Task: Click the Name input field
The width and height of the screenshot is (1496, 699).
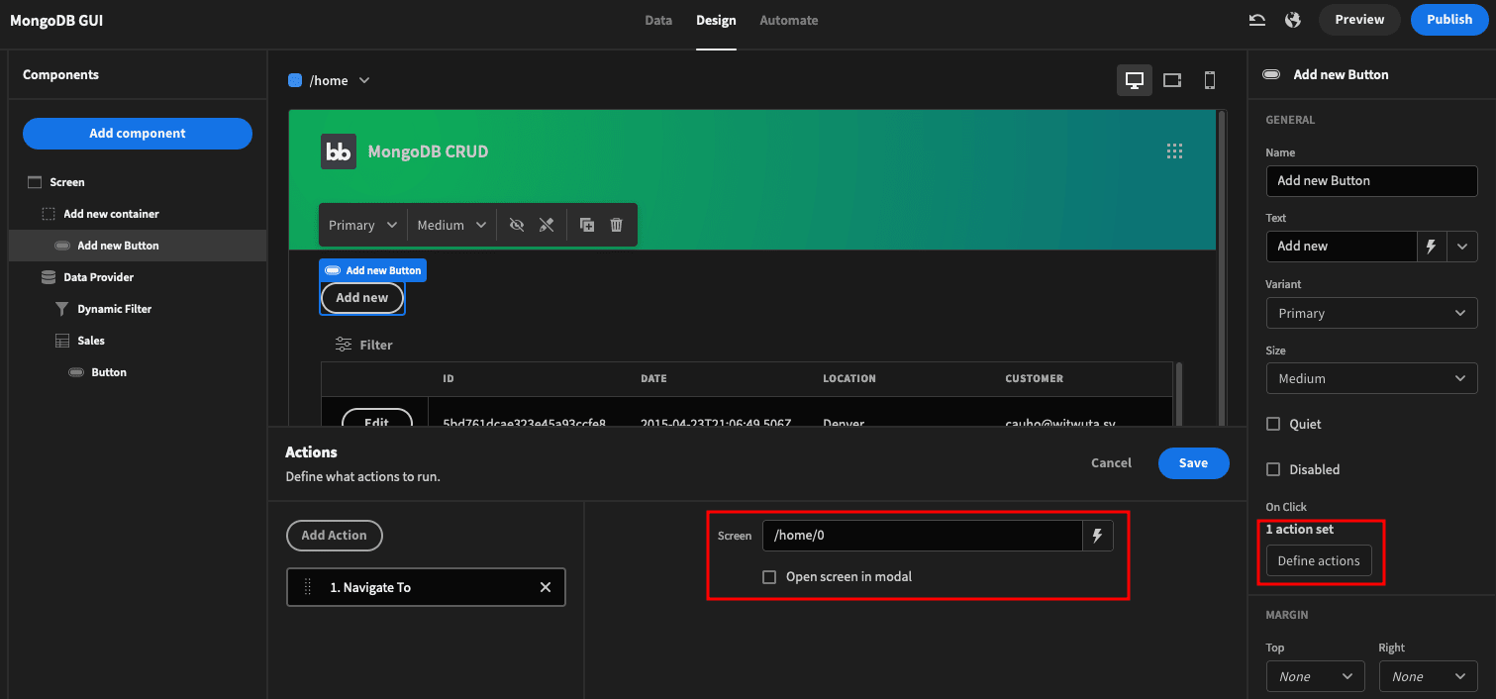Action: pyautogui.click(x=1371, y=181)
